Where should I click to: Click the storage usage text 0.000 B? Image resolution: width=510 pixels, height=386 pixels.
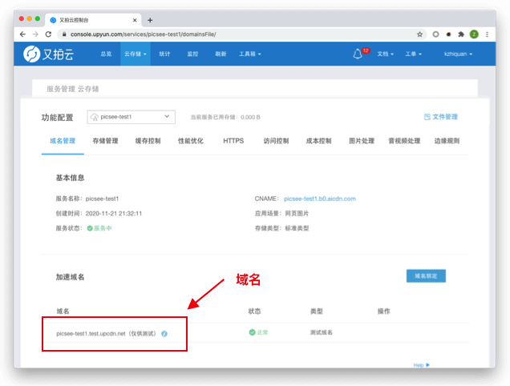250,117
